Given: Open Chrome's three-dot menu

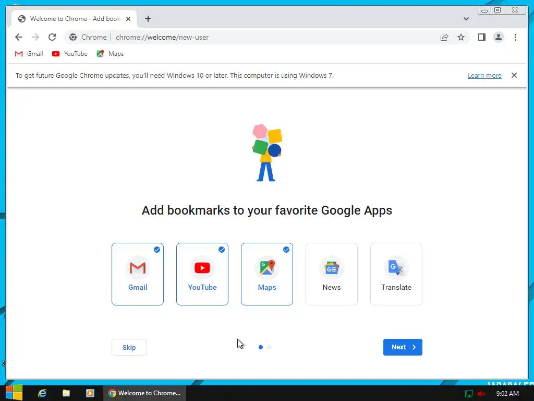Looking at the screenshot, I should point(515,37).
